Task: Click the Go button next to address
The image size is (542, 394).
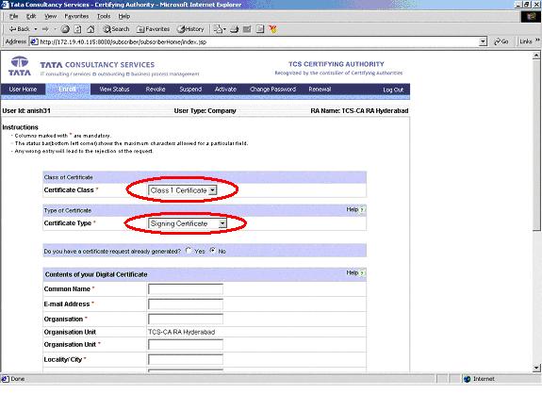Action: pyautogui.click(x=501, y=41)
